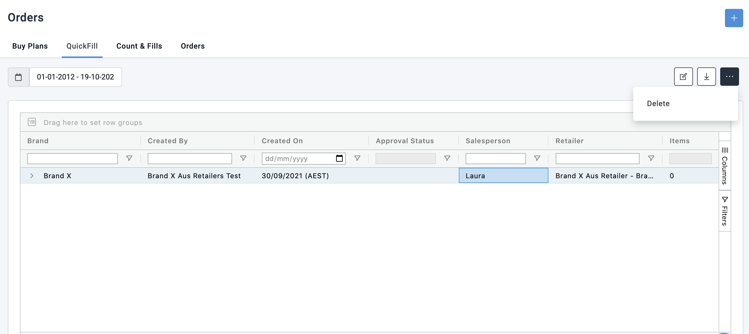Image resolution: width=749 pixels, height=334 pixels.
Task: Open the Approval Status filter funnel
Action: 447,158
